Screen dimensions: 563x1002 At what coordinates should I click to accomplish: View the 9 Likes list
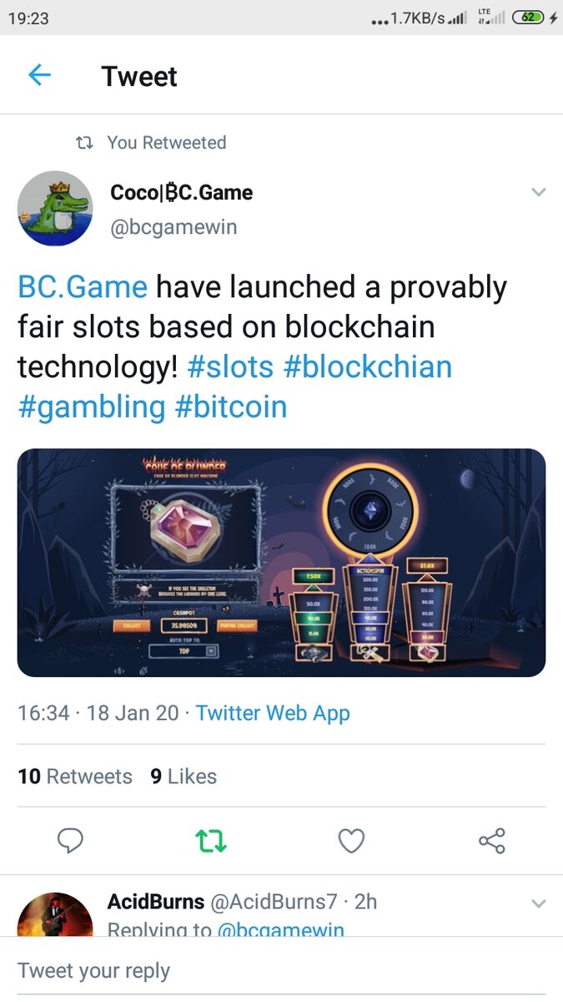(x=183, y=777)
